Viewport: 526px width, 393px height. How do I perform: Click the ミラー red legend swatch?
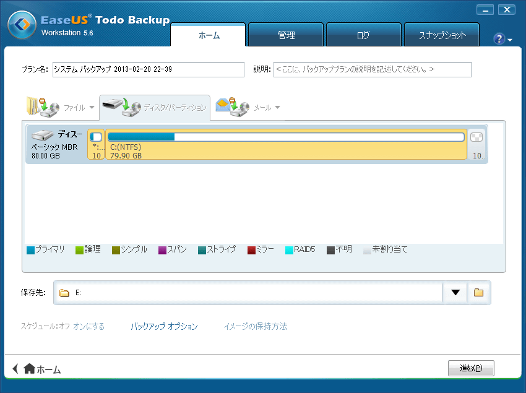(x=252, y=251)
